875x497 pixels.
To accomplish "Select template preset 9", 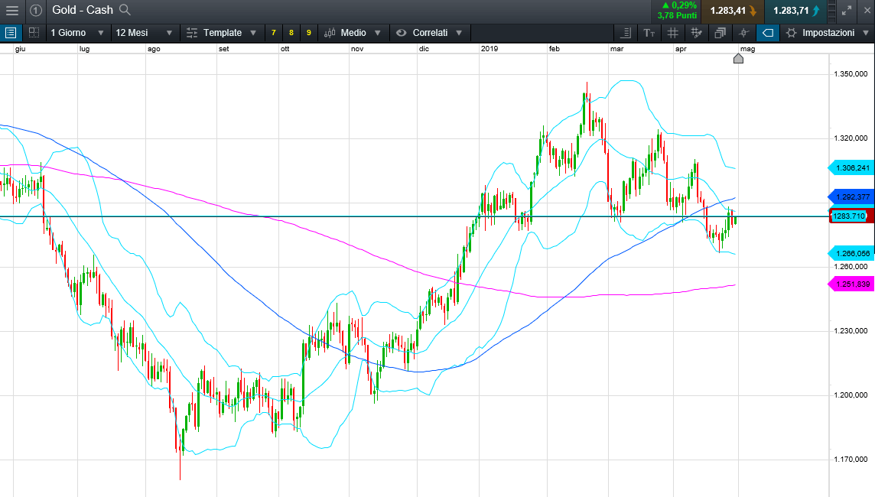I will 308,33.
